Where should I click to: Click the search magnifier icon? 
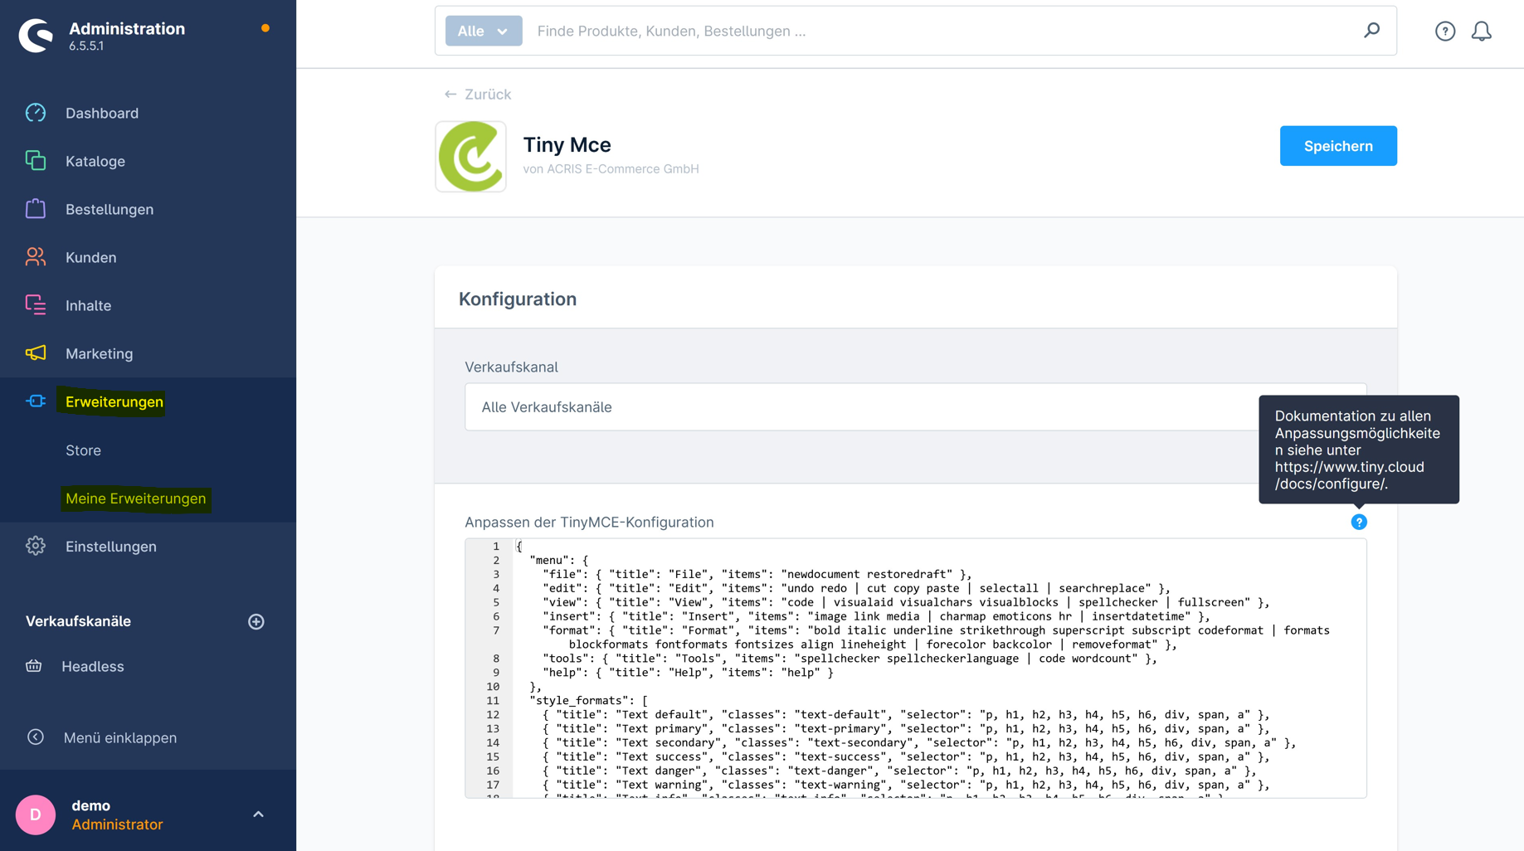tap(1372, 31)
